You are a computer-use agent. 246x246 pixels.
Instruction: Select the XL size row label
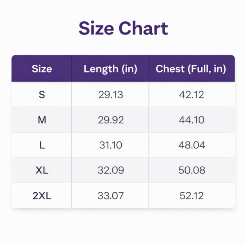pos(42,170)
